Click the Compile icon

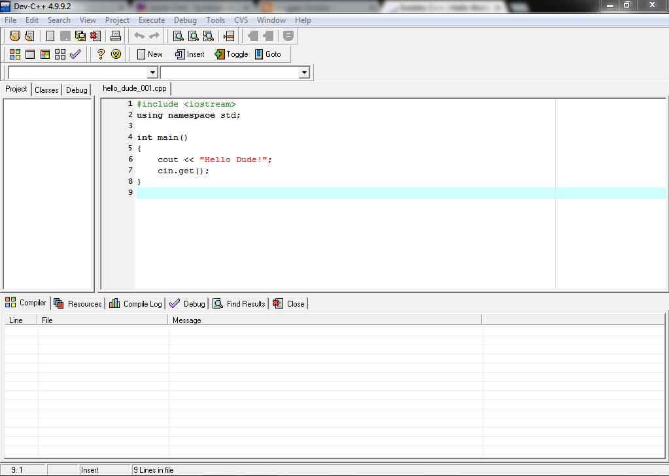(14, 54)
